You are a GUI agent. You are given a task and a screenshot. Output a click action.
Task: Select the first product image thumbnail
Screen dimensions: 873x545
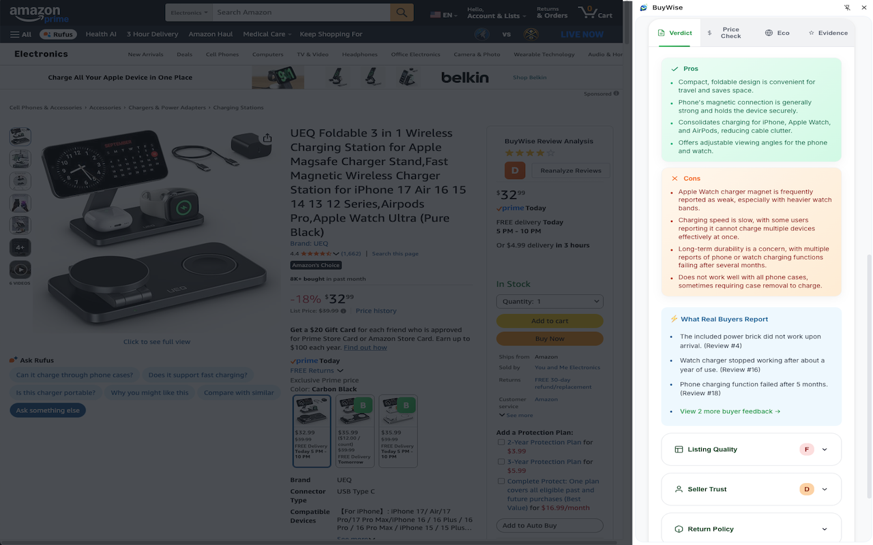tap(20, 136)
